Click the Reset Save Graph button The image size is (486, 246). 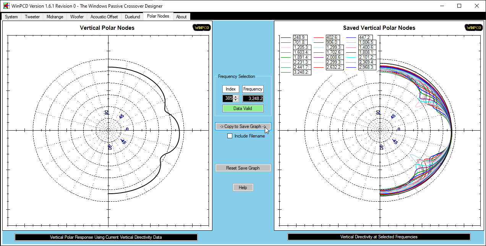tap(243, 168)
